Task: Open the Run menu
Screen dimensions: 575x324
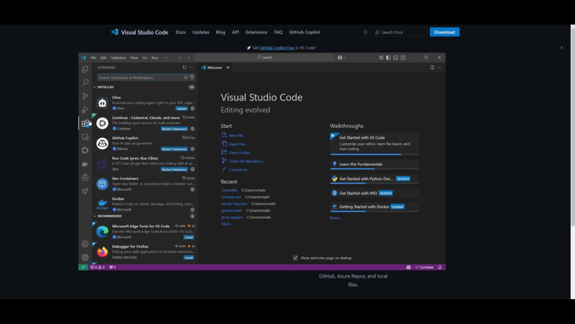Action: tap(154, 58)
